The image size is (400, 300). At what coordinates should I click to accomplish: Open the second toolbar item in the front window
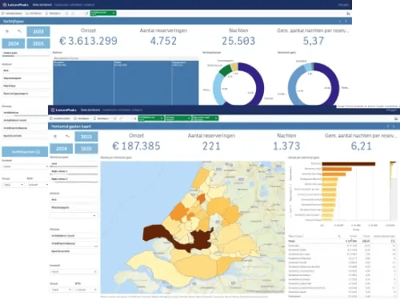click(x=82, y=118)
